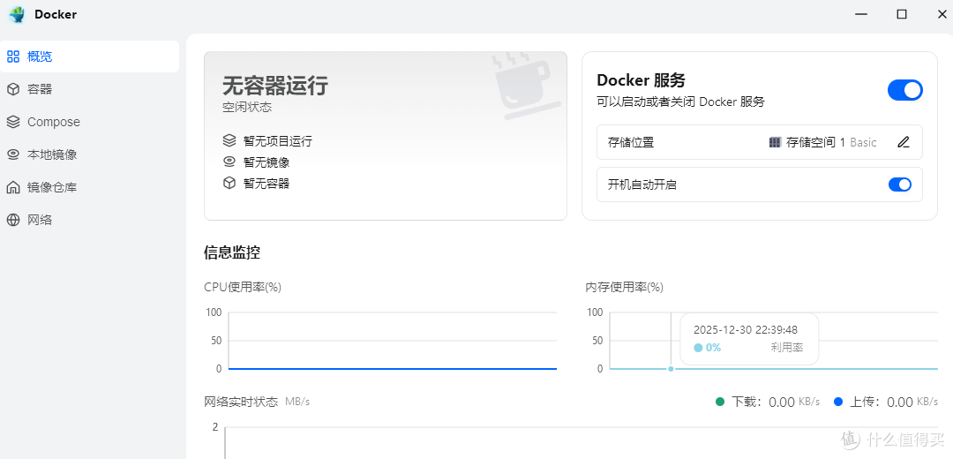953x459 pixels.
Task: Click the 网络 globe icon
Action: click(x=13, y=220)
